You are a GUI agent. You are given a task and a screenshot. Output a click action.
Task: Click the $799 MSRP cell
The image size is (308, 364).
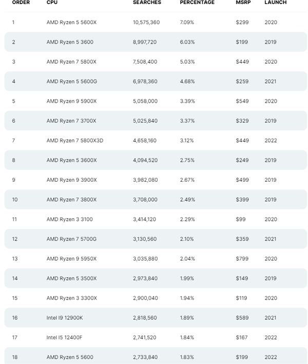coord(242,259)
